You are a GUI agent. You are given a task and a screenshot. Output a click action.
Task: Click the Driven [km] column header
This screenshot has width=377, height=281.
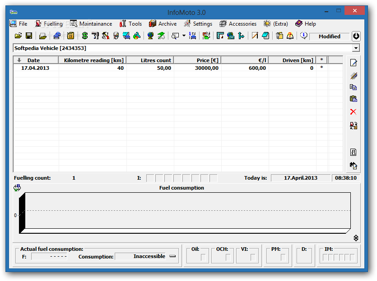[x=293, y=60]
